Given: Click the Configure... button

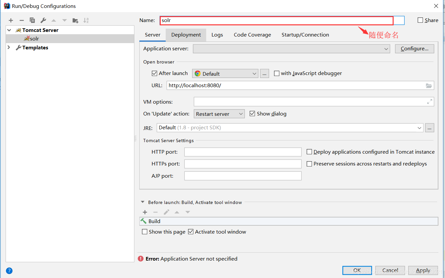Looking at the screenshot, I should coord(414,49).
